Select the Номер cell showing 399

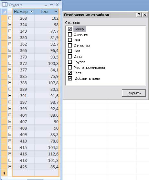pyautogui.click(x=23, y=109)
